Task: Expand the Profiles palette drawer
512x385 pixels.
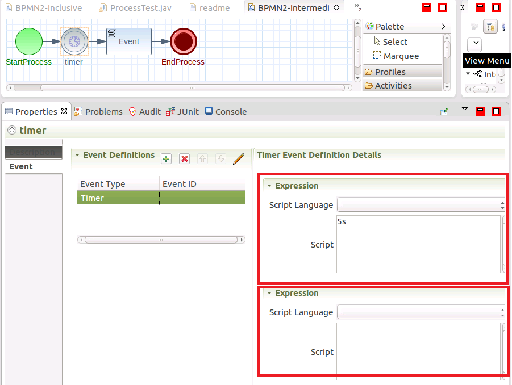Action: tap(402, 72)
